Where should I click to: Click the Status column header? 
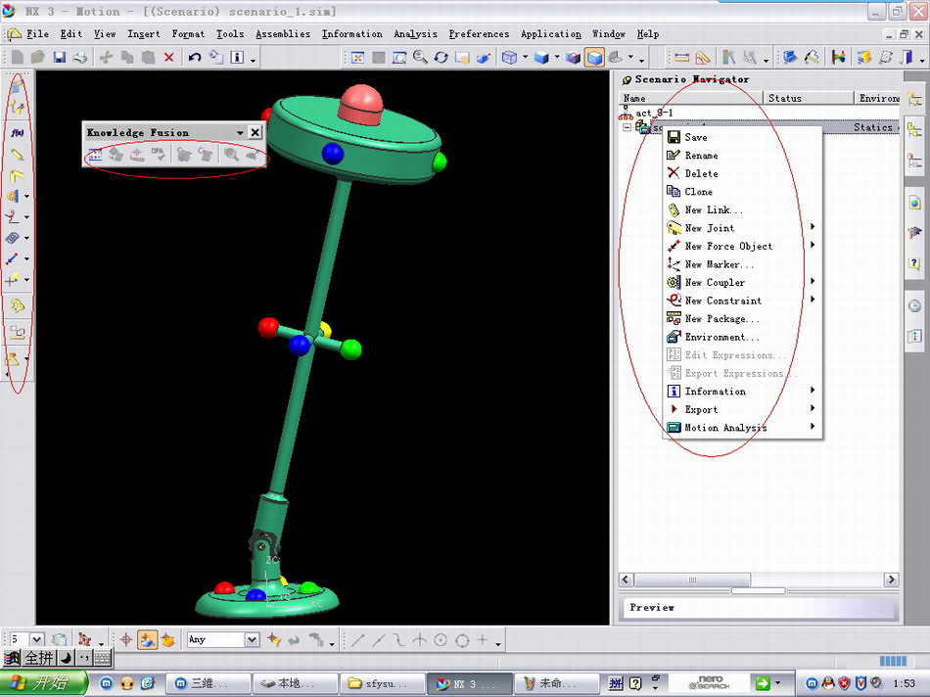[x=809, y=98]
